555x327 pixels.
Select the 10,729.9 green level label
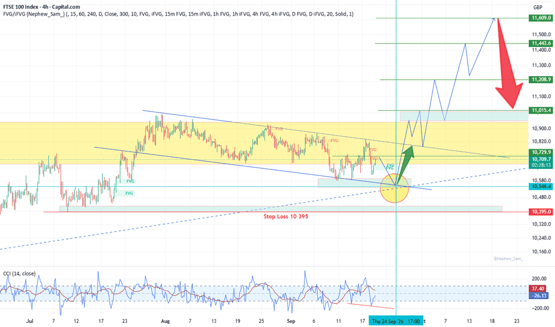click(541, 152)
